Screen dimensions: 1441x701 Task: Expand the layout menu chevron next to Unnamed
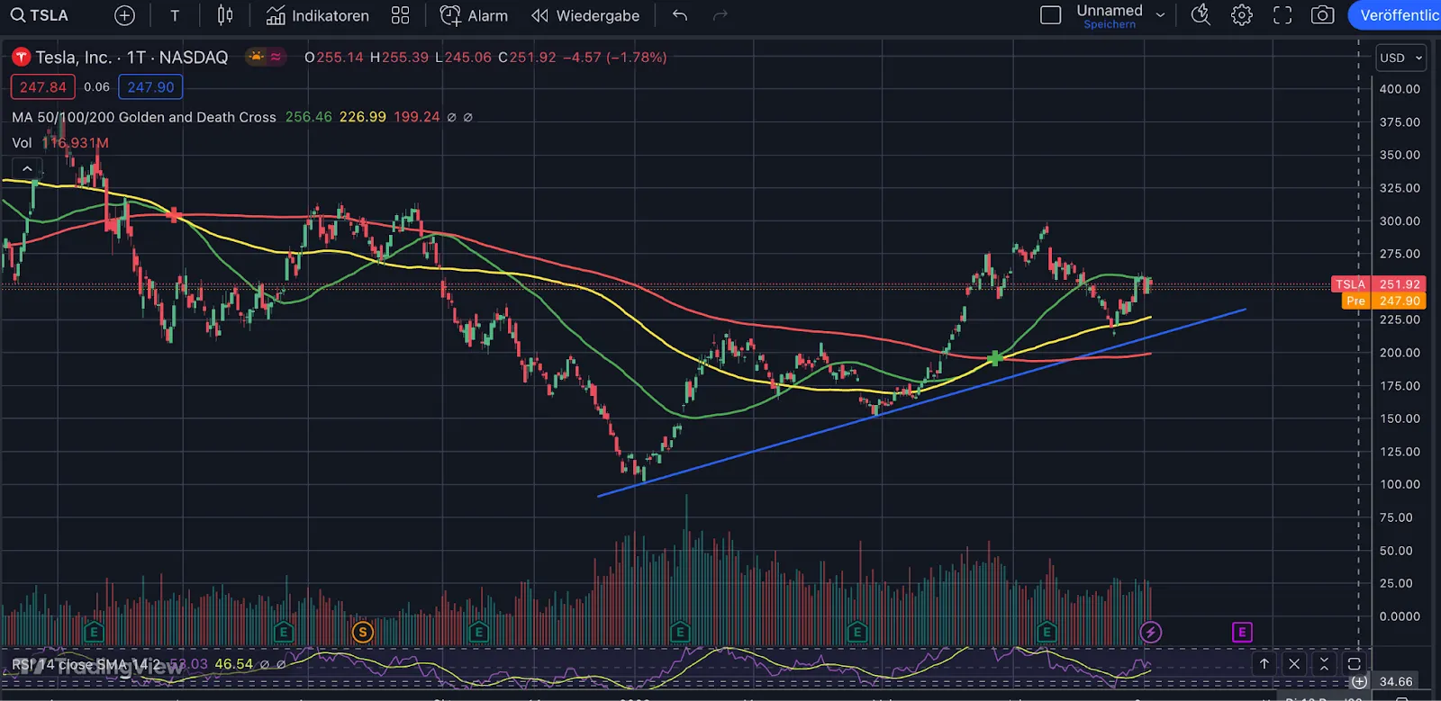pos(1160,15)
